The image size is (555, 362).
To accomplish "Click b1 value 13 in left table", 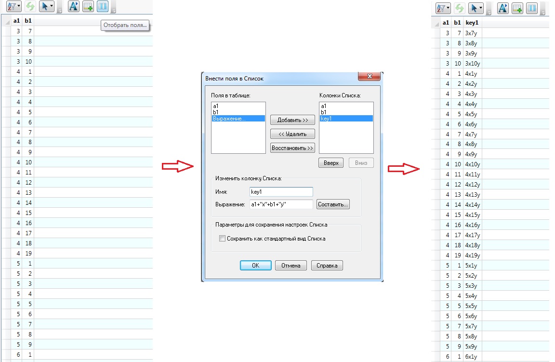I will tap(28, 193).
